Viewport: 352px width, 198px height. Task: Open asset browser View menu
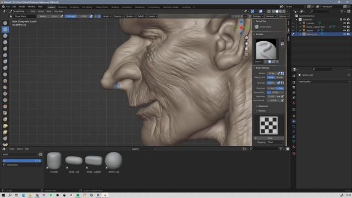[x=12, y=149]
